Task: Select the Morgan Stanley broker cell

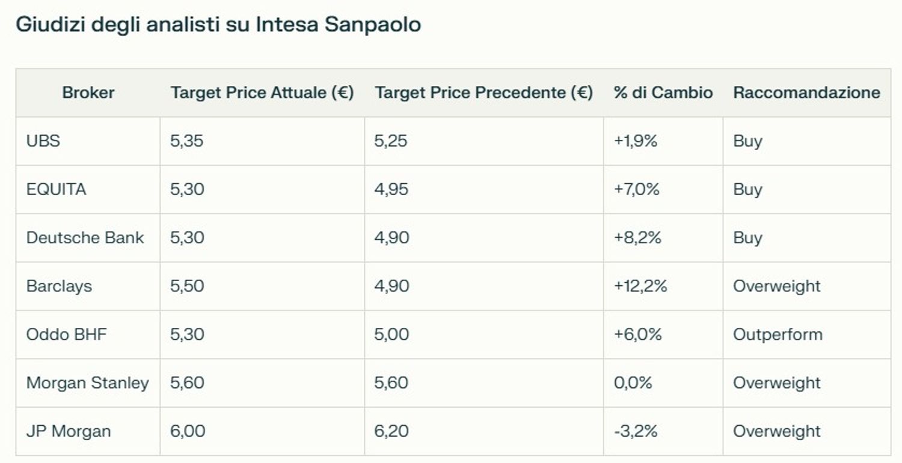Action: pos(87,383)
